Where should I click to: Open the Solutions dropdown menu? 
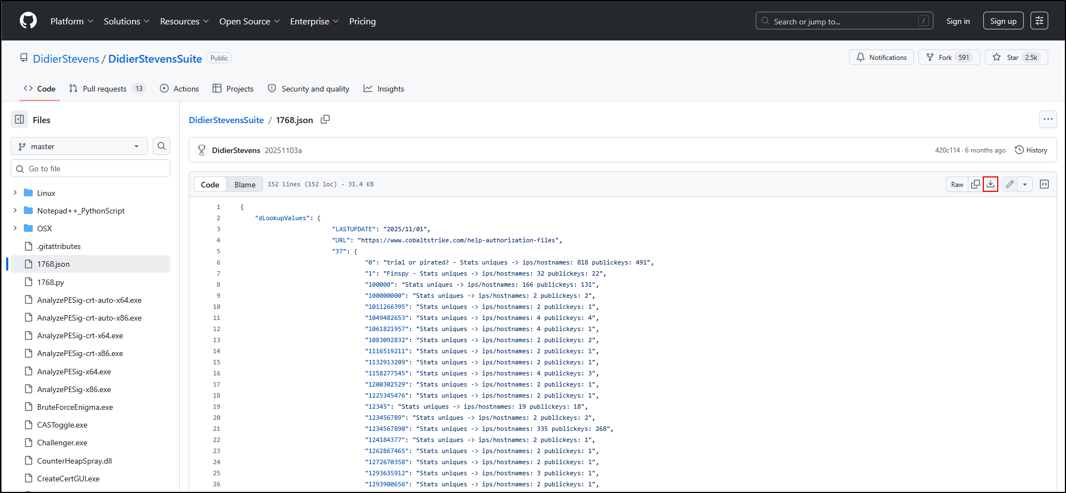(127, 21)
